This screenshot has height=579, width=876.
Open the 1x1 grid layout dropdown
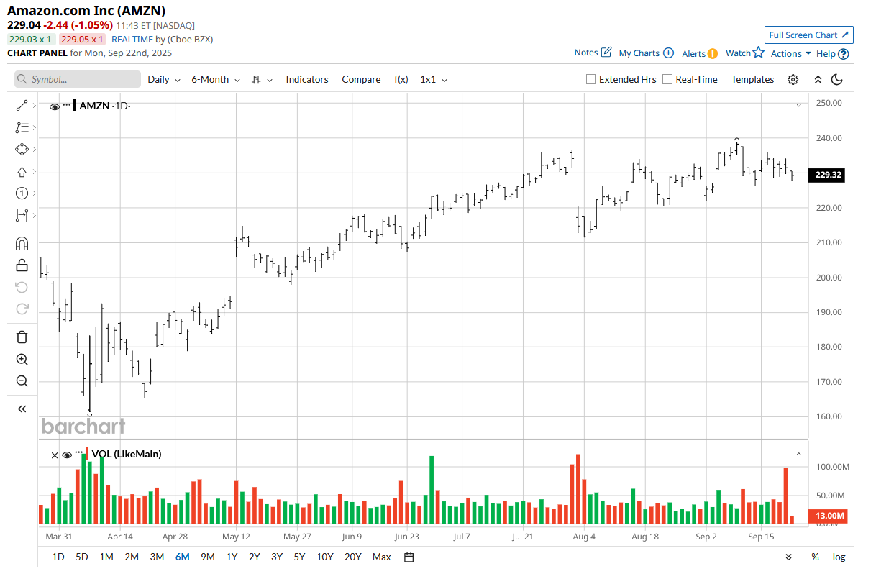434,80
